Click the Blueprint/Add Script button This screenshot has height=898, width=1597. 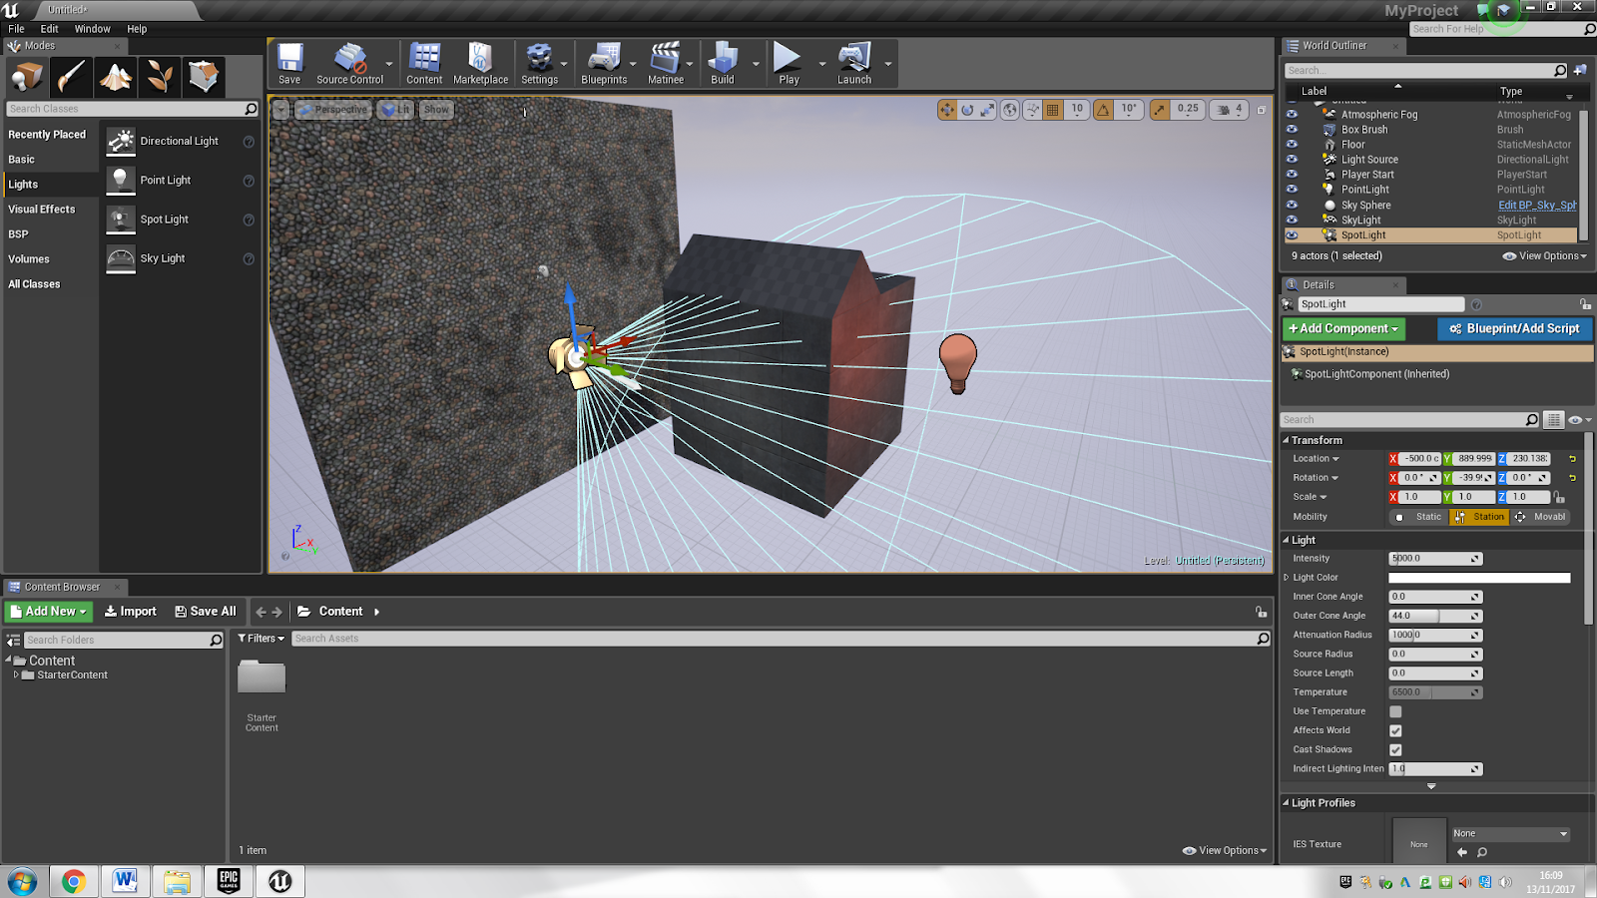tap(1514, 328)
